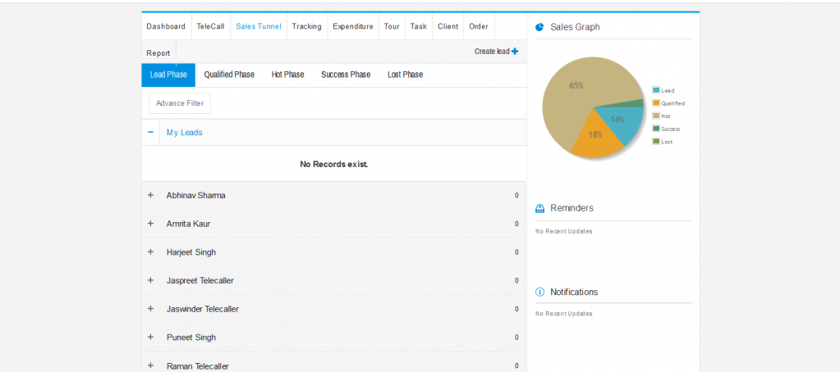Switch to the Success Phase tab
Viewport: 840px width, 372px height.
point(346,75)
